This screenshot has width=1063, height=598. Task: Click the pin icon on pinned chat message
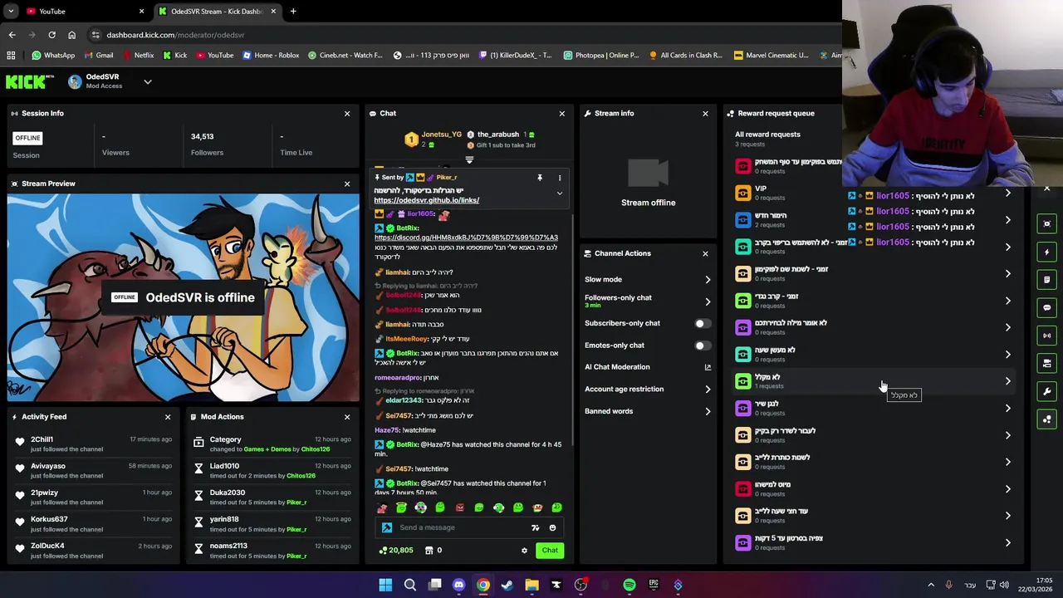tap(540, 178)
